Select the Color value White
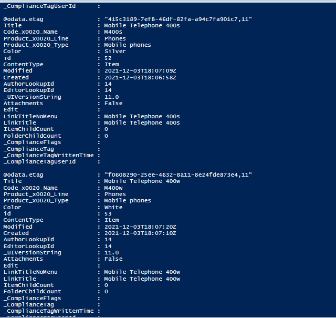Image resolution: width=336 pixels, height=318 pixels. point(113,207)
